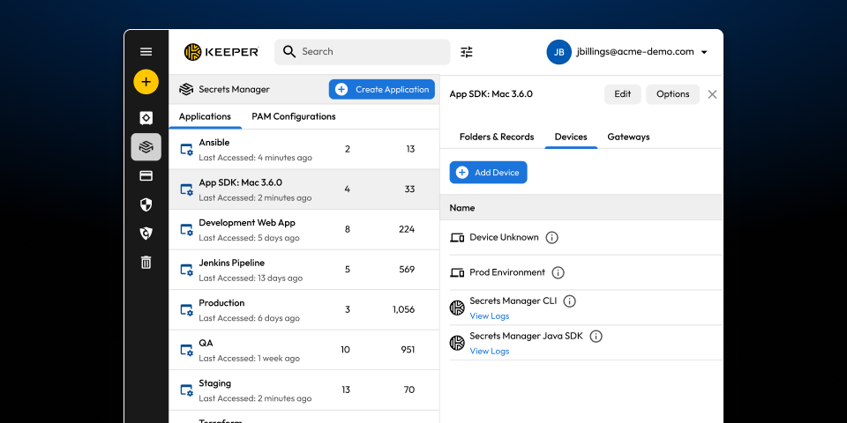The height and width of the screenshot is (423, 847).
Task: Click the Keeper logo
Action: [x=221, y=52]
